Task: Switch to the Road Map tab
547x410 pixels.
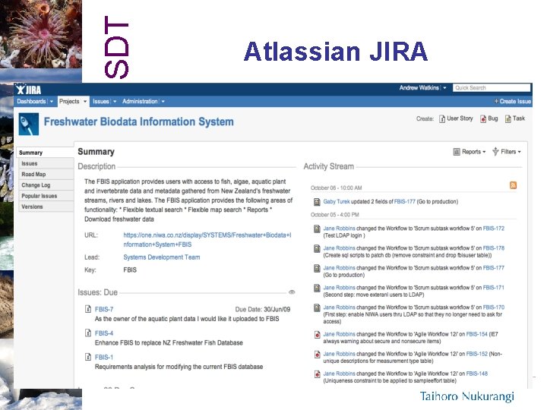Action: point(46,175)
